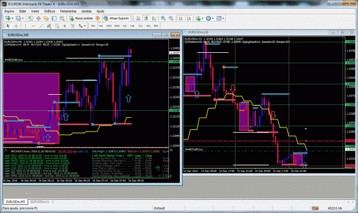The height and width of the screenshot is (213, 358).
Task: Expand the Arrows tool dropdown arrow
Action: (x=85, y=26)
